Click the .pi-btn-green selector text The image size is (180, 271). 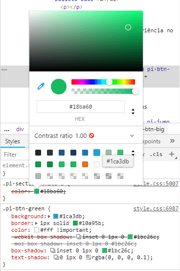(23, 208)
